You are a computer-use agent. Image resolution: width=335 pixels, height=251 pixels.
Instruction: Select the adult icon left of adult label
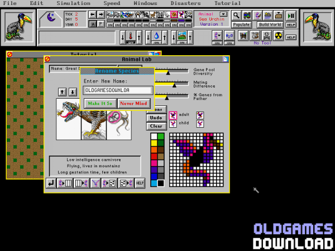[173, 115]
